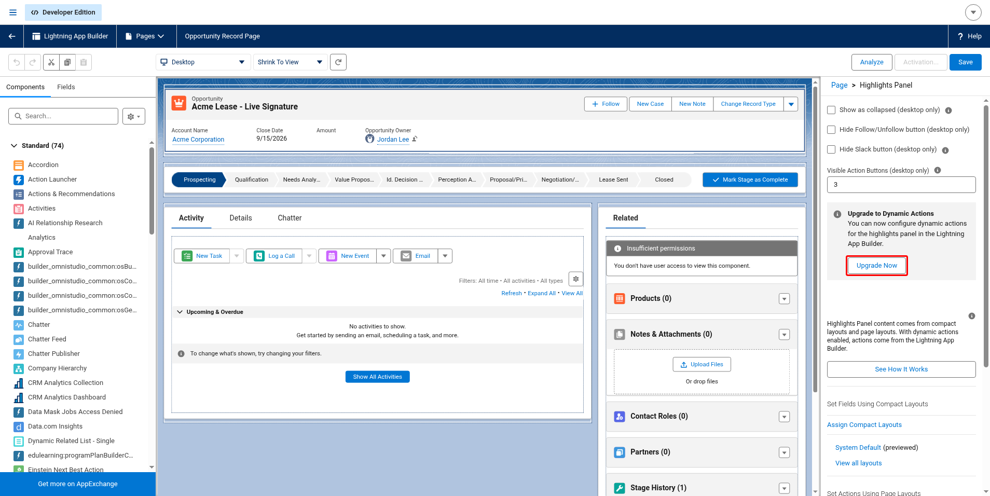
Task: Select the Components tab
Action: (25, 87)
